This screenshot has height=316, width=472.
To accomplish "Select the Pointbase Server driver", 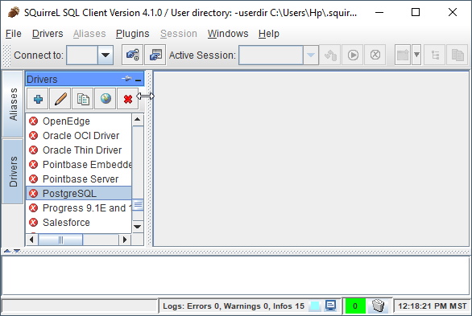I will coord(79,179).
